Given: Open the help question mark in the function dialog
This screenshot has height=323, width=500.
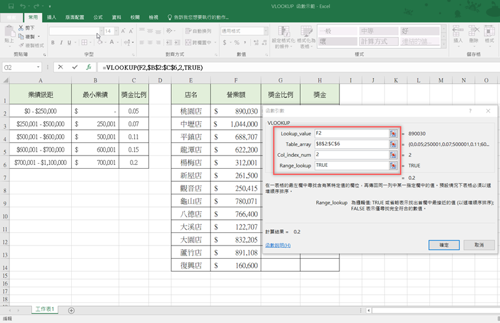Looking at the screenshot, I should (470, 110).
